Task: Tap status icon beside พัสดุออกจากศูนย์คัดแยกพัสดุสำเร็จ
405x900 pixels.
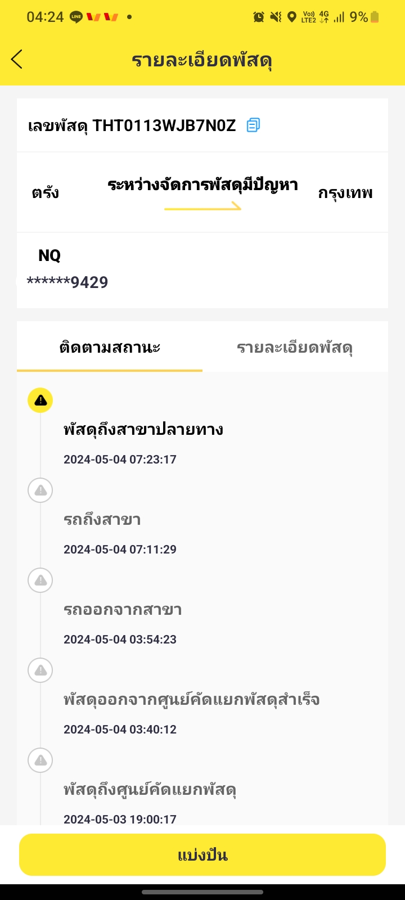Action: pyautogui.click(x=40, y=670)
